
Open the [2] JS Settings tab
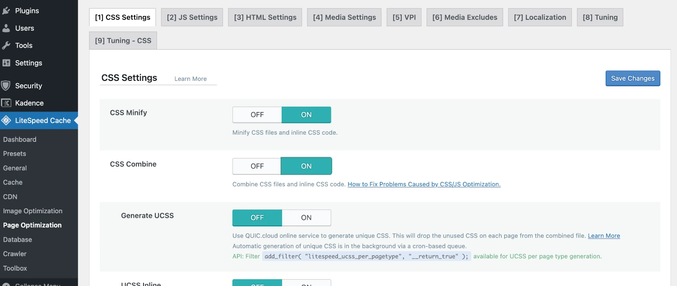click(x=192, y=17)
